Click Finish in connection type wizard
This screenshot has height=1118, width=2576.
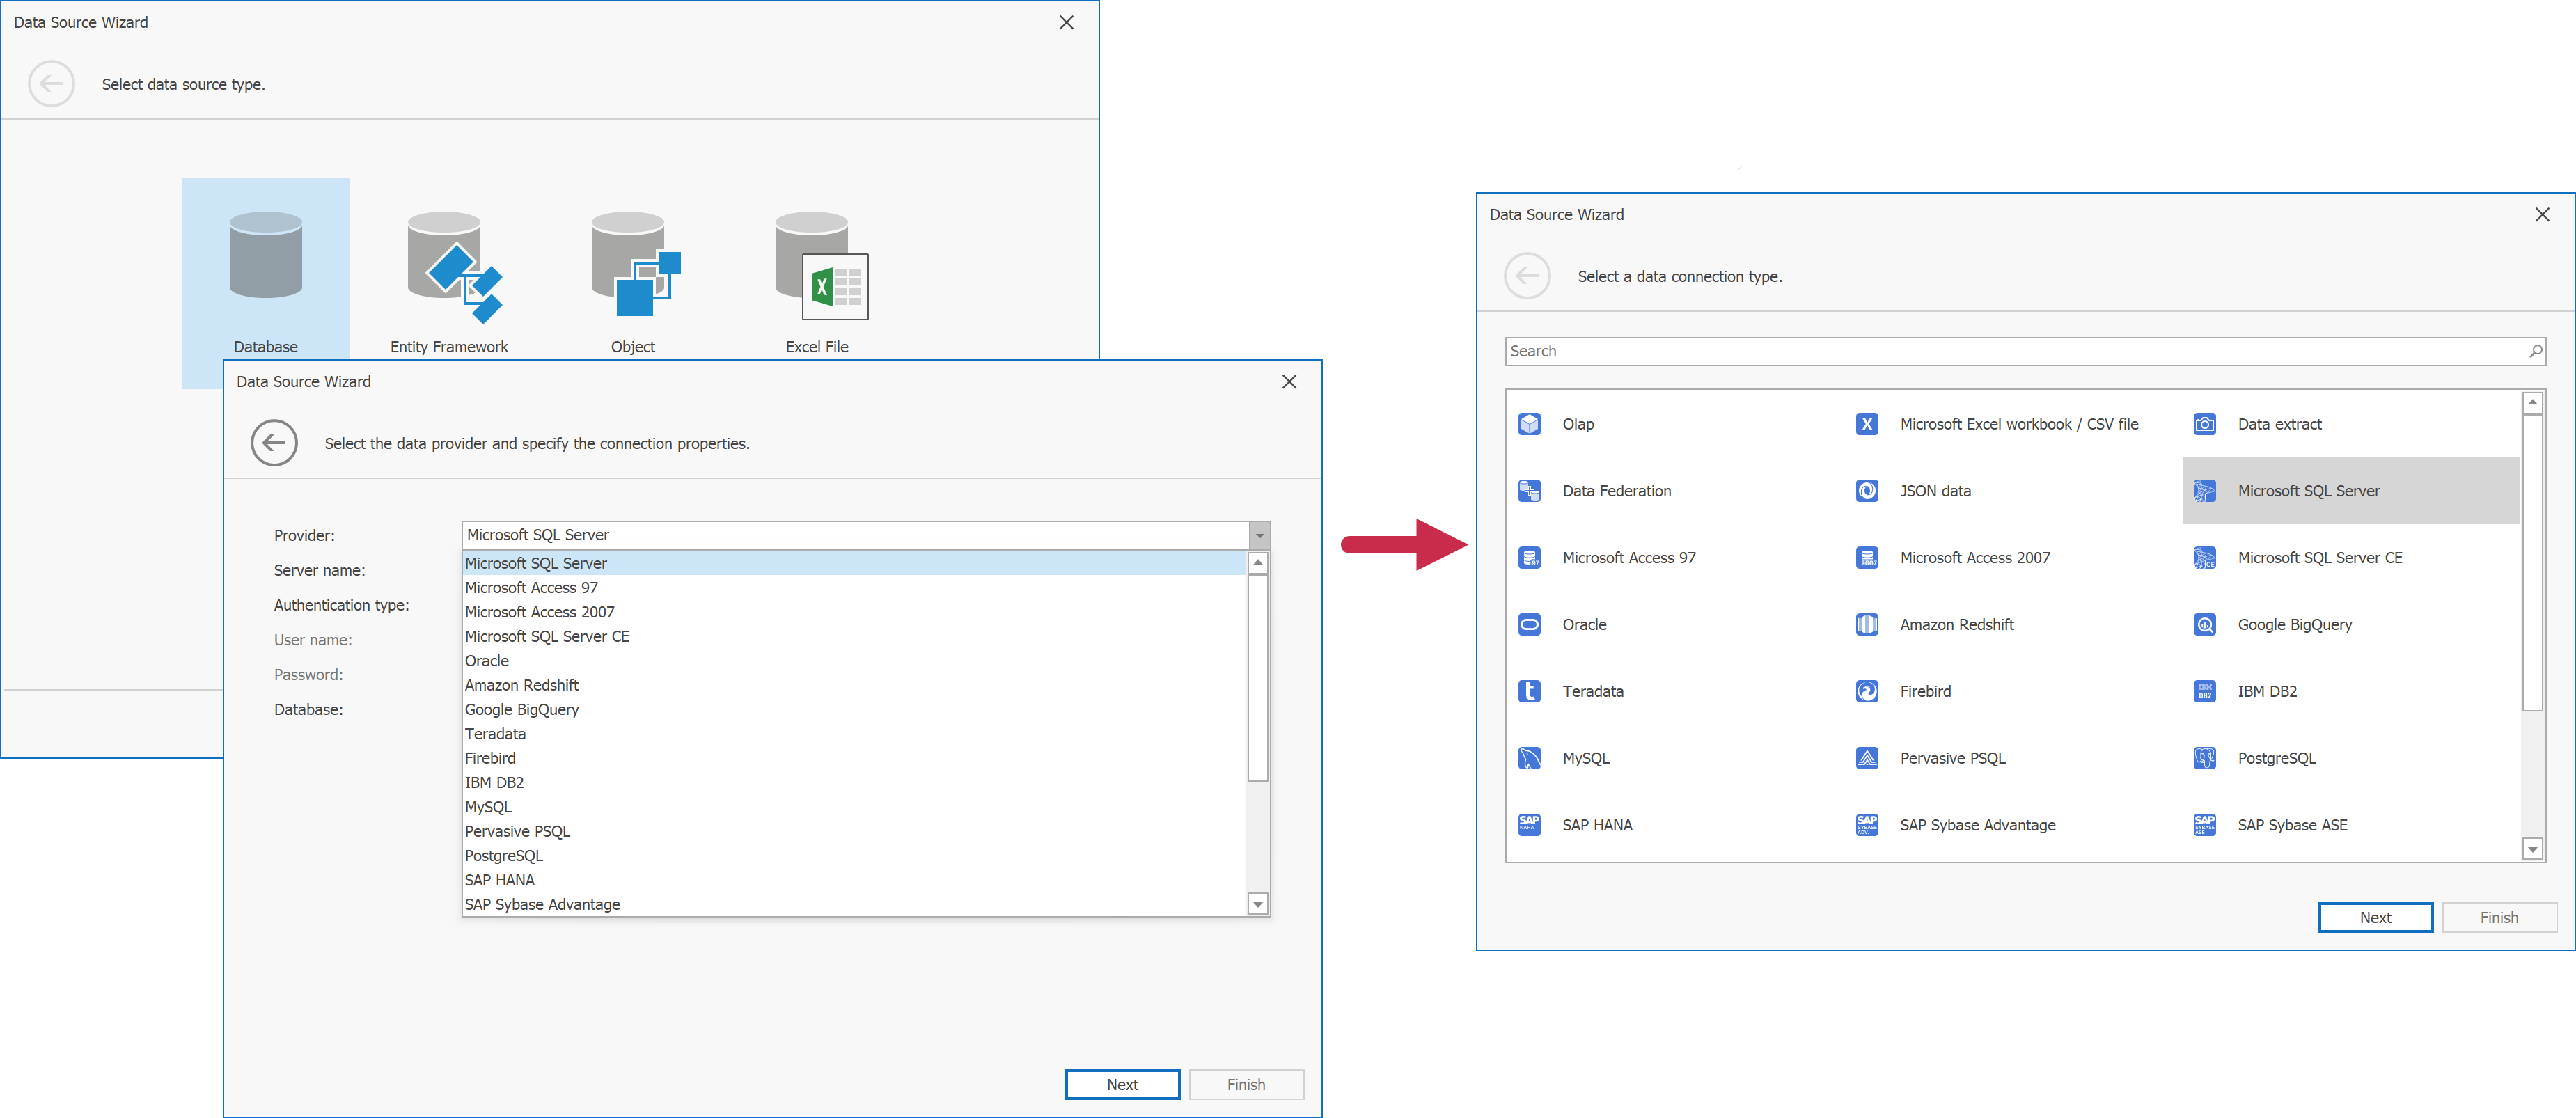pyautogui.click(x=2499, y=917)
